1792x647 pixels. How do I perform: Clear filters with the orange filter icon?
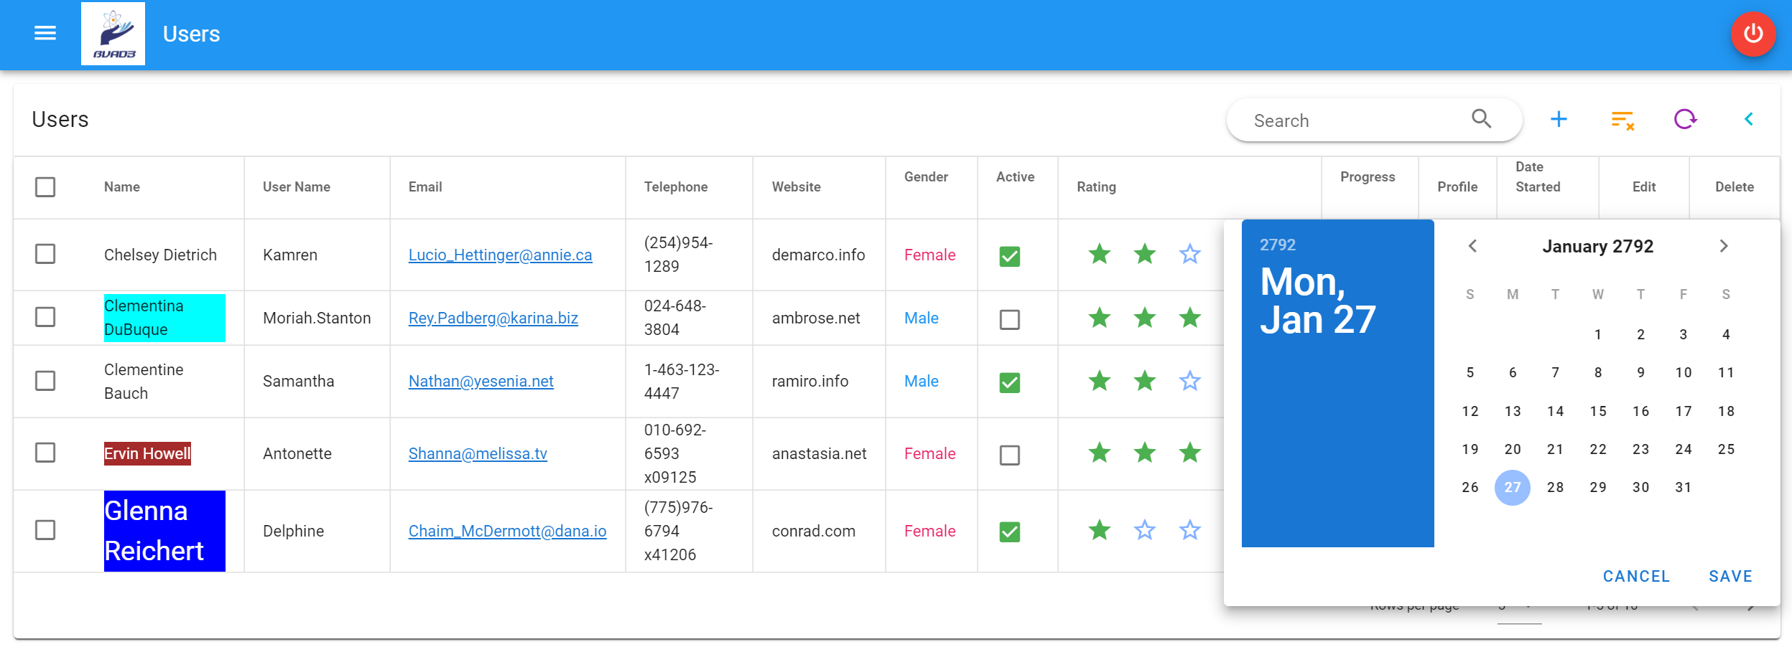click(1622, 120)
